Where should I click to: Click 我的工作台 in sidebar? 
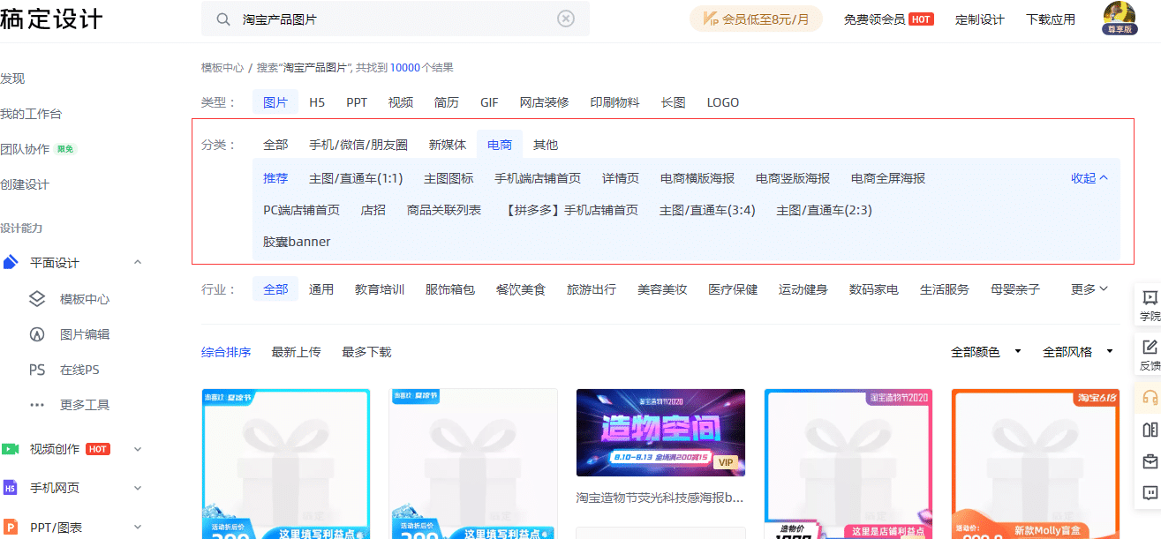pyautogui.click(x=31, y=114)
